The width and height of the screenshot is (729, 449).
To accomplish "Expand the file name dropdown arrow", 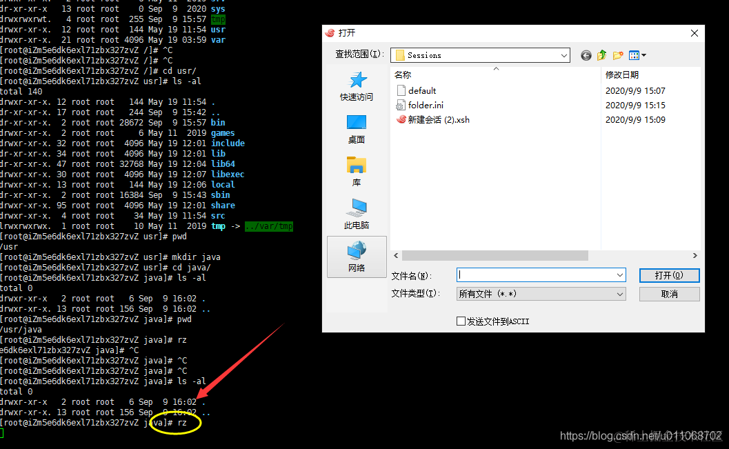I will coord(620,275).
